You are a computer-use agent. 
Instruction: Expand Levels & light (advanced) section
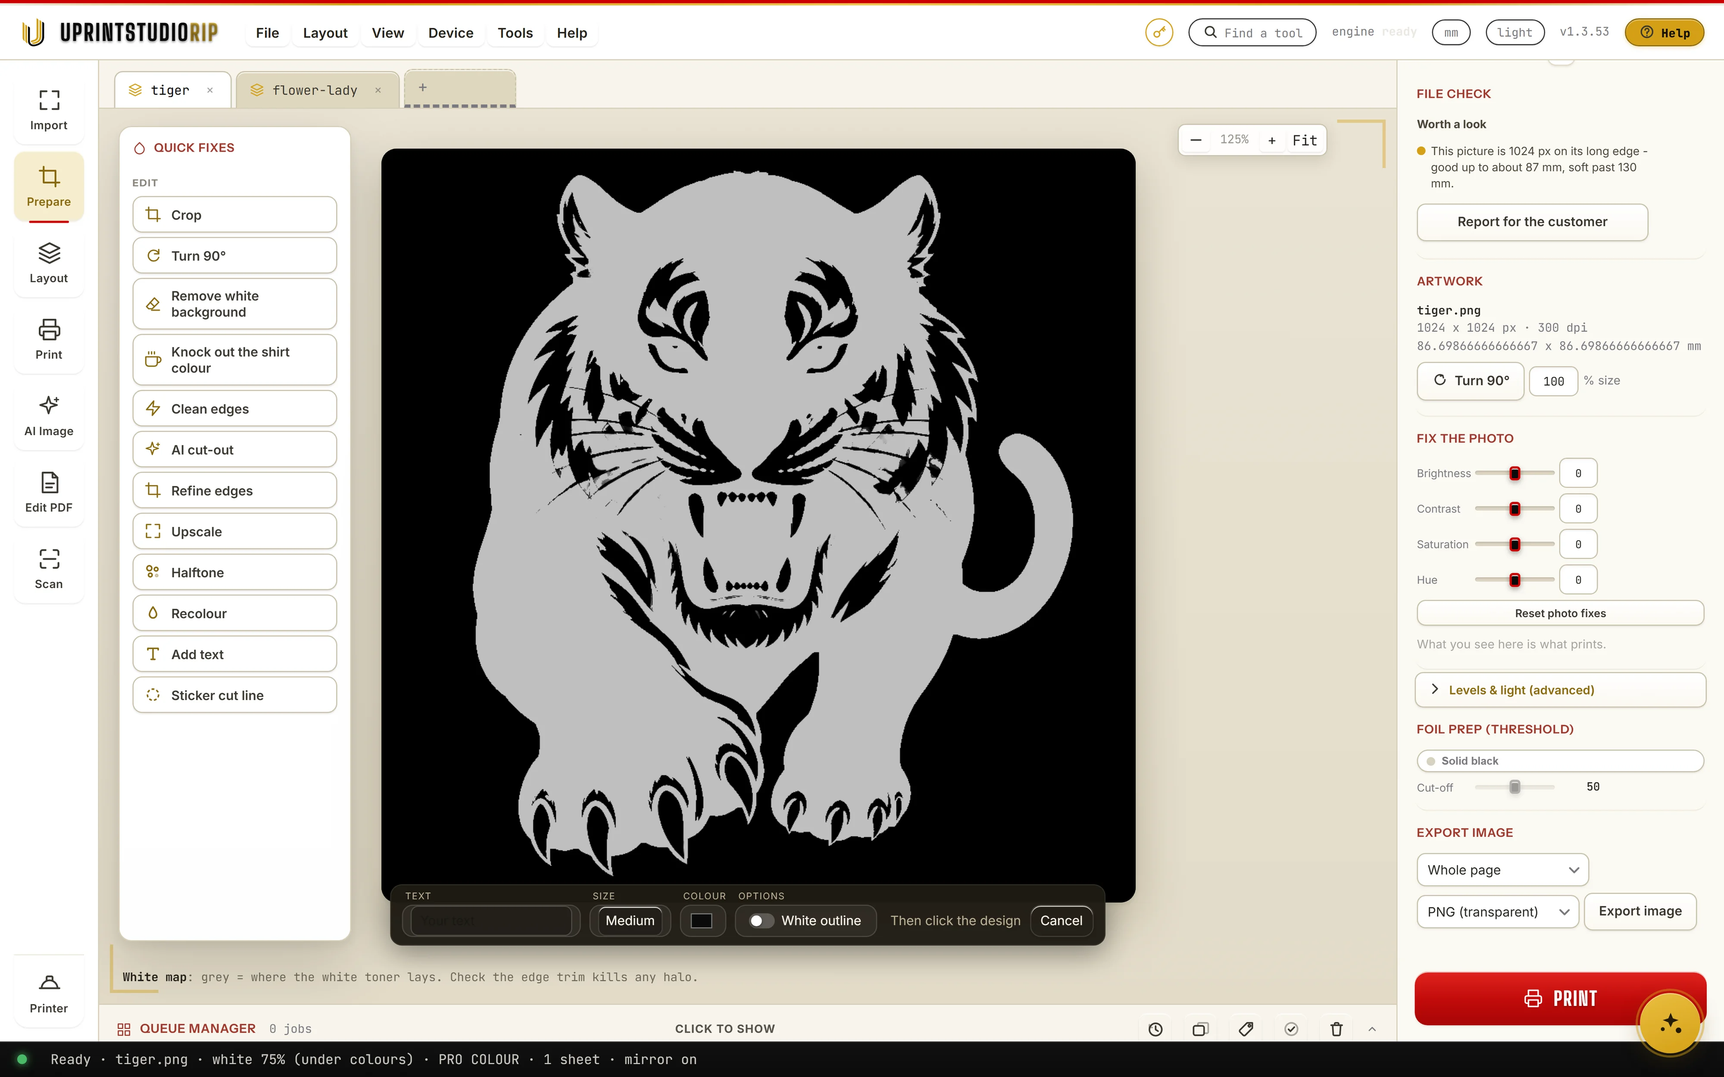coord(1560,690)
